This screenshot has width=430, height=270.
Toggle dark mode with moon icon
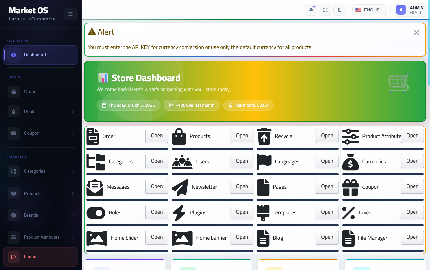point(339,10)
